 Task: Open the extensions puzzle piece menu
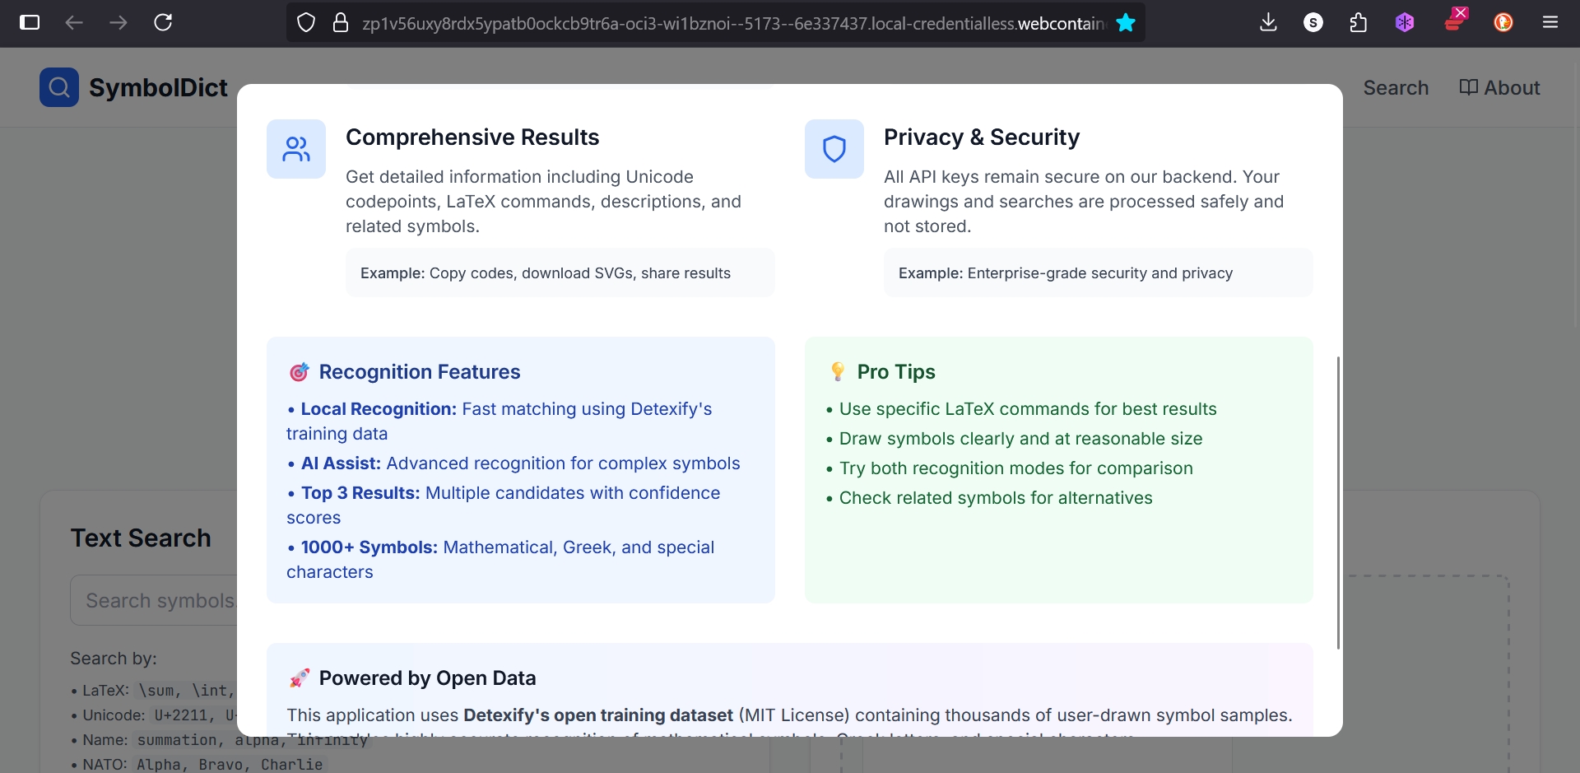point(1359,22)
